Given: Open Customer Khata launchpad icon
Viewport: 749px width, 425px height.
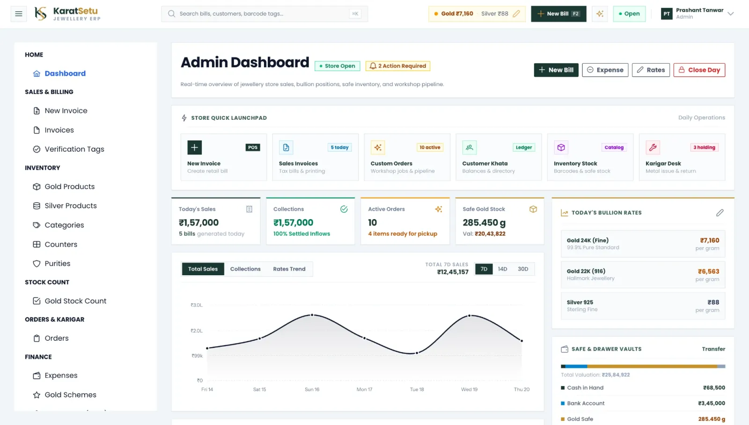Looking at the screenshot, I should [470, 147].
